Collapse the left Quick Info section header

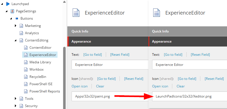pyautogui.click(x=108, y=31)
